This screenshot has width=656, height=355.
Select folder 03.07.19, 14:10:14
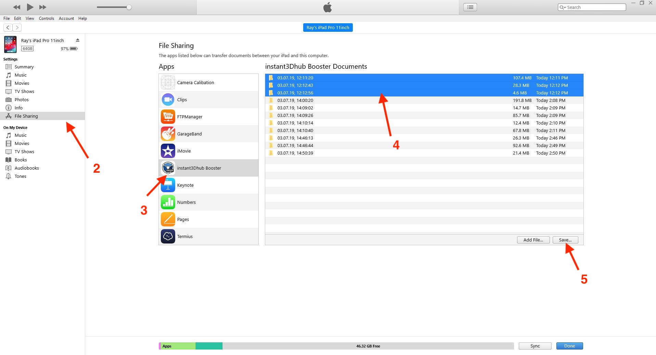tap(424, 123)
